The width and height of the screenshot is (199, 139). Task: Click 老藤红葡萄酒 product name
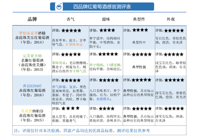(x=32, y=60)
